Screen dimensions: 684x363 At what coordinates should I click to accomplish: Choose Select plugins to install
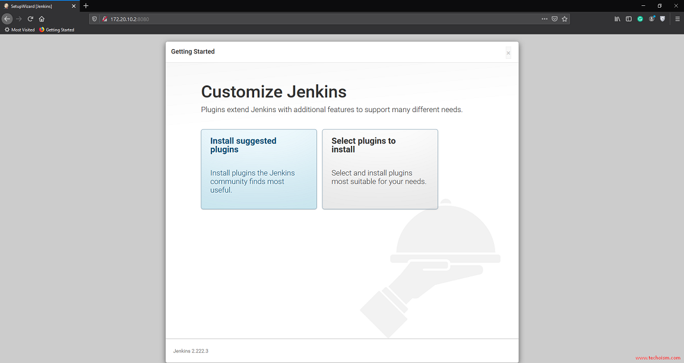point(380,169)
